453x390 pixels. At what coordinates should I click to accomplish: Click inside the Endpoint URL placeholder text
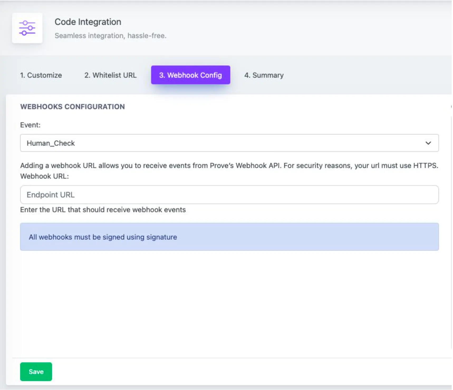(x=50, y=194)
